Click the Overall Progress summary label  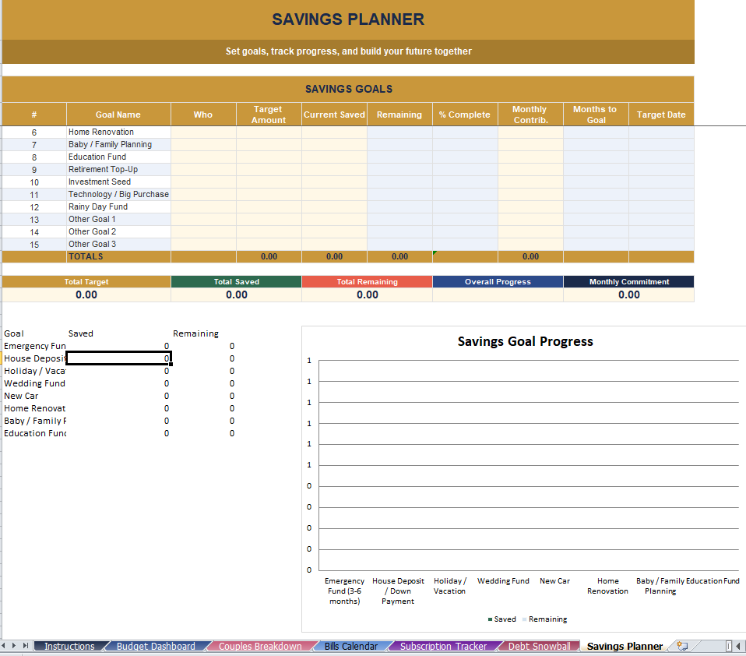(x=498, y=281)
